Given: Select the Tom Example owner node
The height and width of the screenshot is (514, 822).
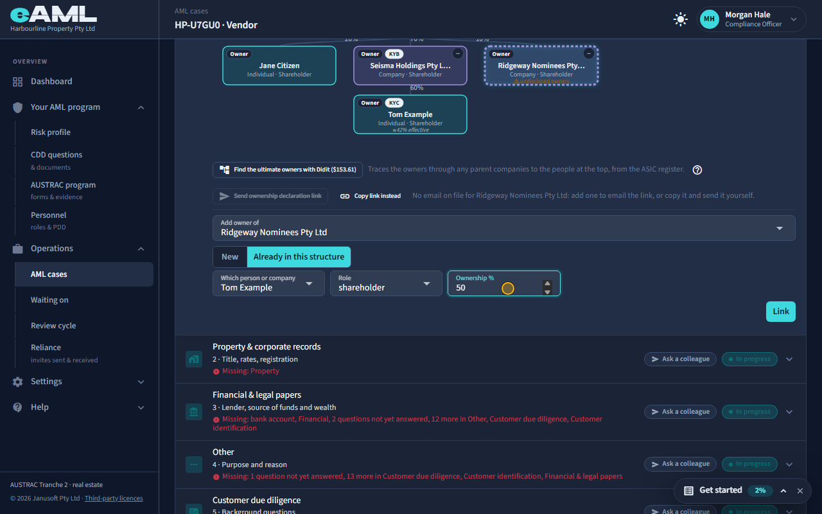Looking at the screenshot, I should pos(410,114).
